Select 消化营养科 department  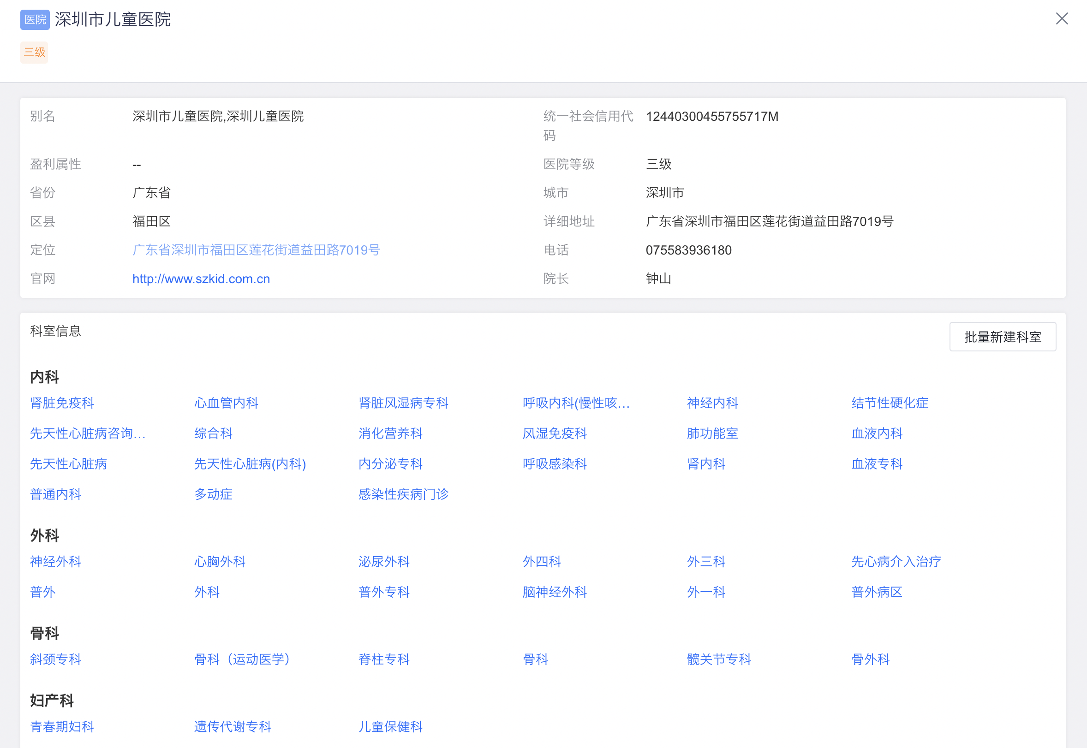(390, 433)
